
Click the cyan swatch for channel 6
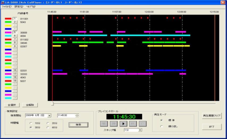(8, 36)
